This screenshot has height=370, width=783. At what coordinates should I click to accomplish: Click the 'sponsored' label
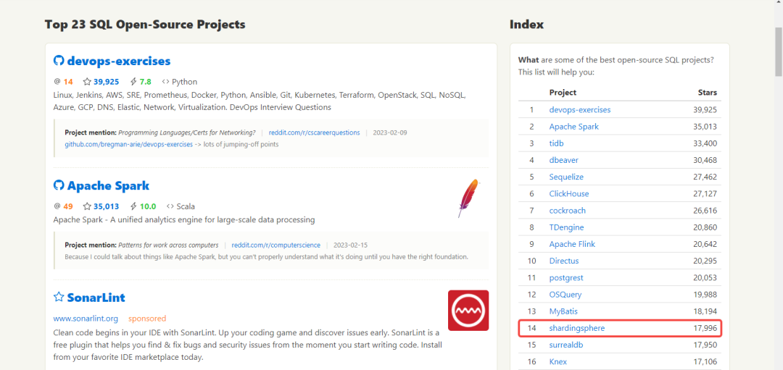tap(147, 318)
